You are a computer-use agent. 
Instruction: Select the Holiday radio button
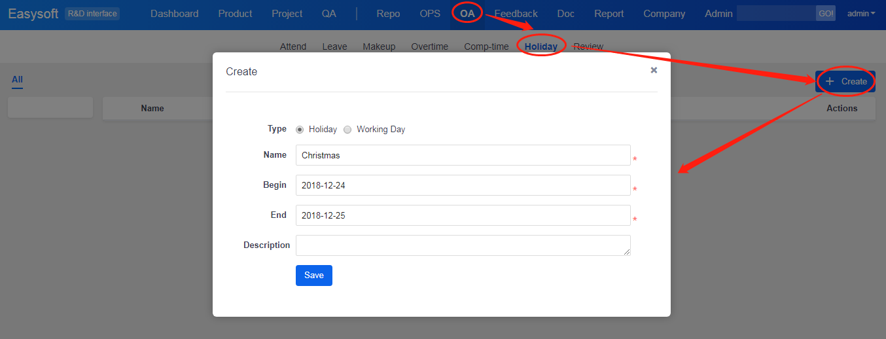300,130
